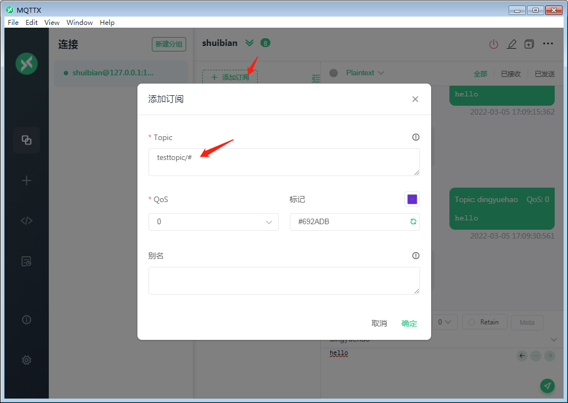Click the minus icon between the history arrows
The width and height of the screenshot is (568, 403).
(x=536, y=356)
